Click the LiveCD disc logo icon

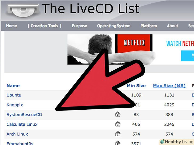(23, 10)
